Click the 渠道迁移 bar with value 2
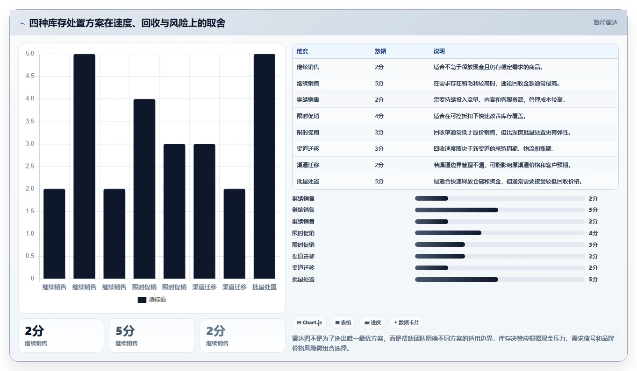Image resolution: width=637 pixels, height=371 pixels. tap(234, 233)
